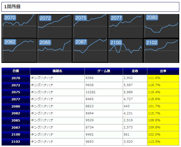
Task: Select the graph labeled 2075
Action: [90, 26]
